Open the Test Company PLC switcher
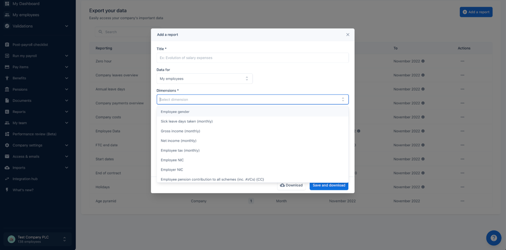Image resolution: width=506 pixels, height=250 pixels. click(x=37, y=239)
